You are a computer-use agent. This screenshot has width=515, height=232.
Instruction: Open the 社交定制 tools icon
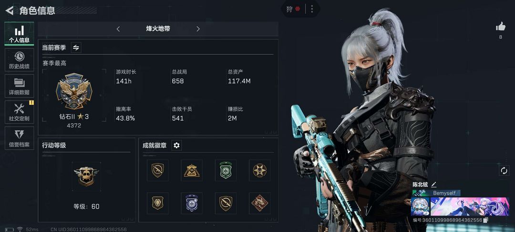(x=20, y=108)
